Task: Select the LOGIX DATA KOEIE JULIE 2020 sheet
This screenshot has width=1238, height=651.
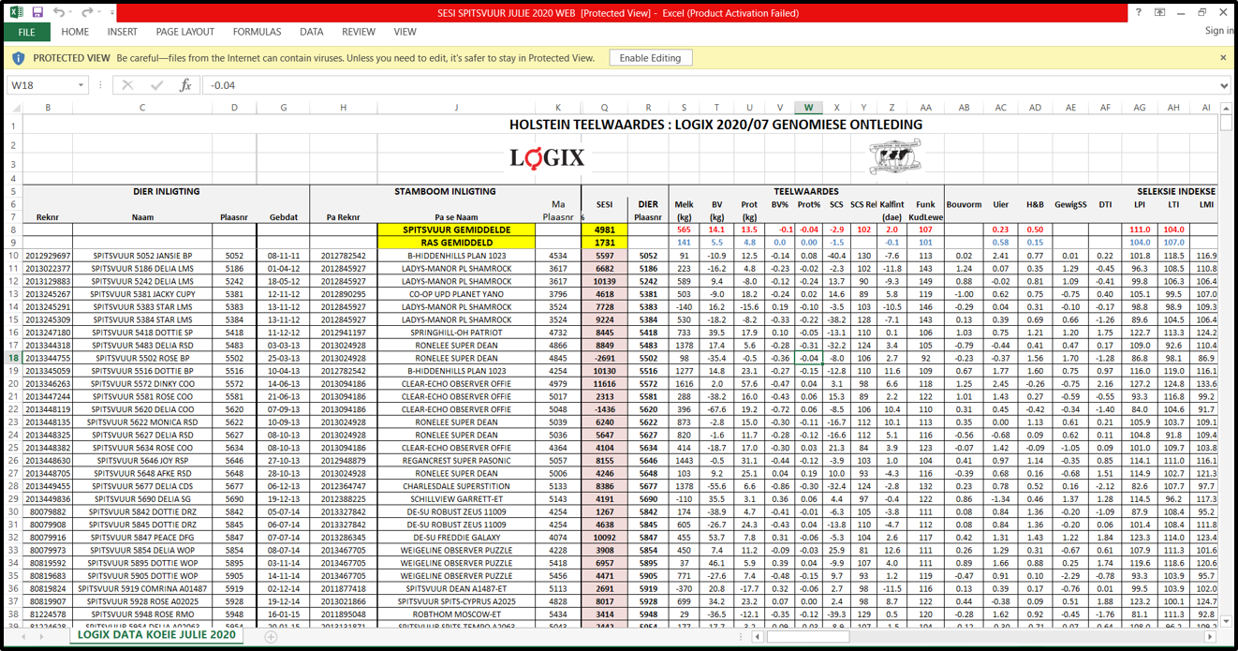Action: [x=155, y=635]
